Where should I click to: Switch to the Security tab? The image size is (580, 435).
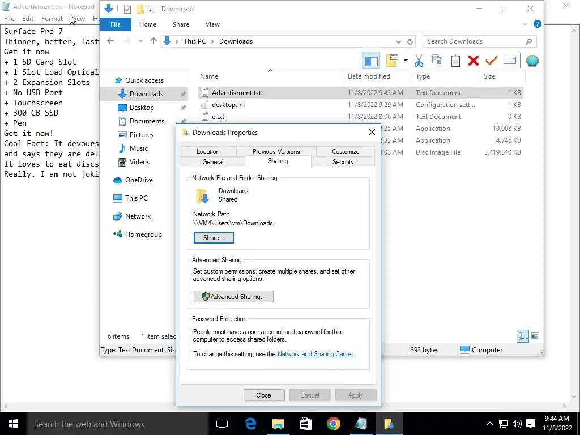click(343, 162)
